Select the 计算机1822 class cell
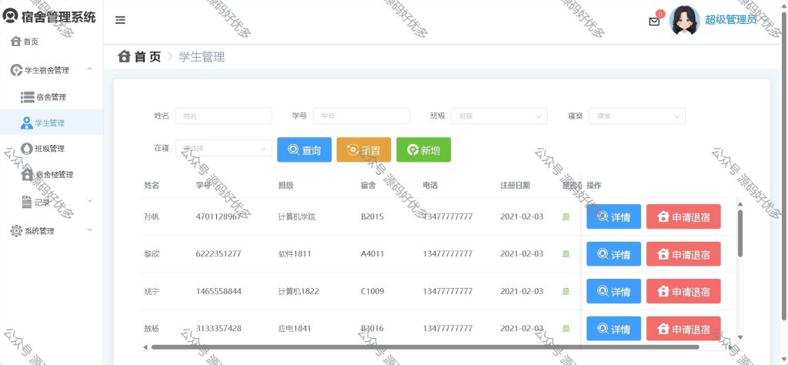The width and height of the screenshot is (788, 365). point(299,291)
